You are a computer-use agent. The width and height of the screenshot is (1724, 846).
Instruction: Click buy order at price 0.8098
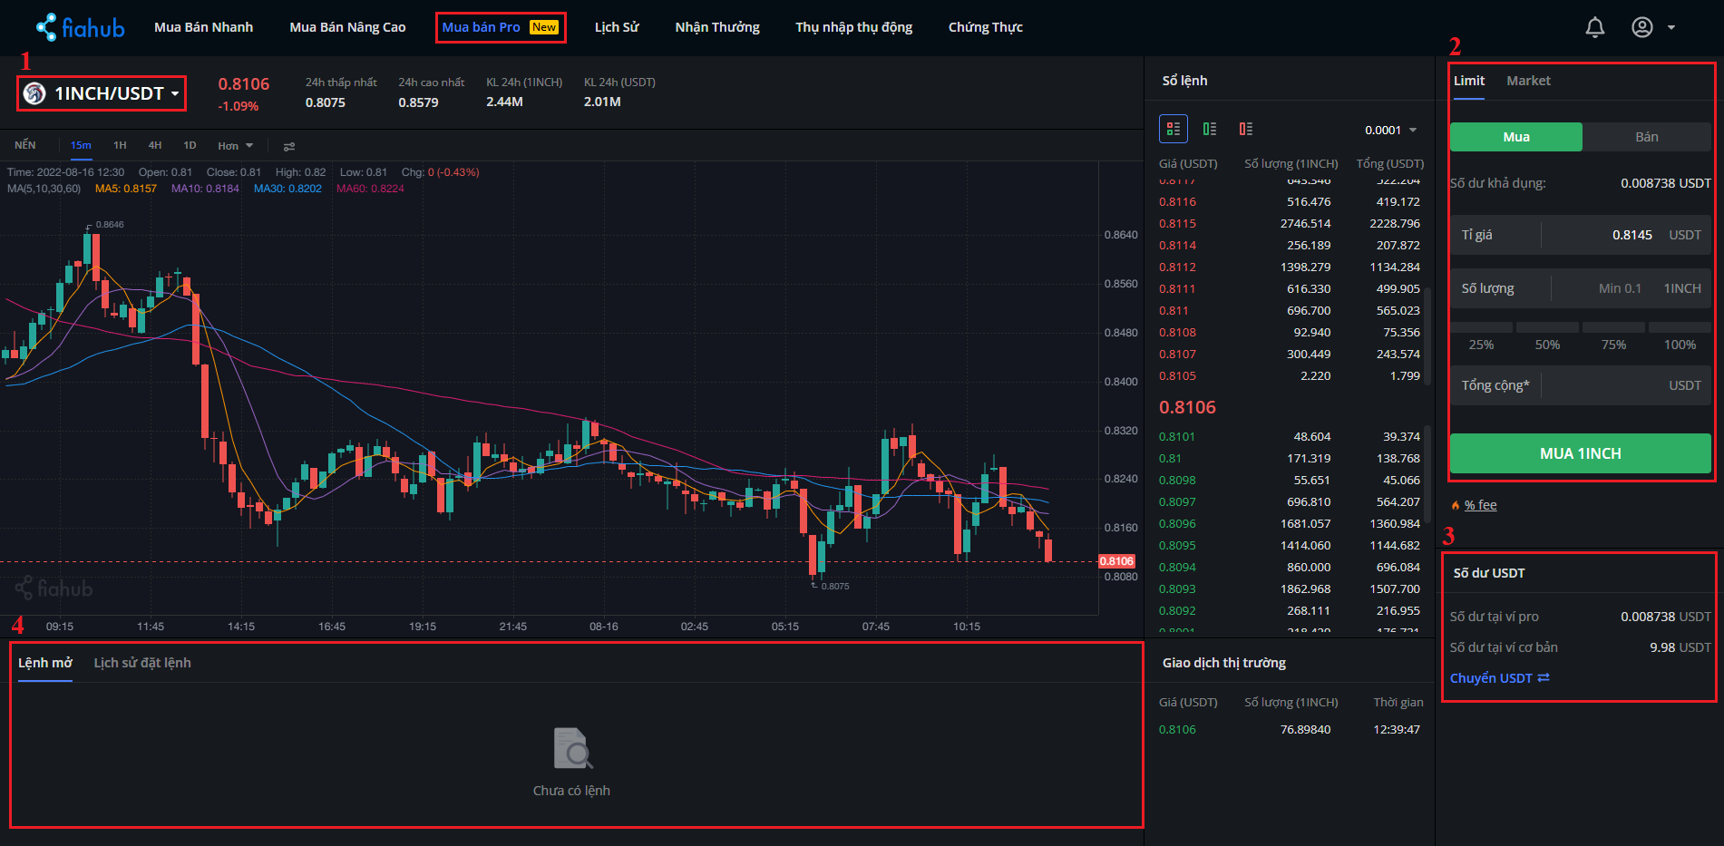point(1290,481)
